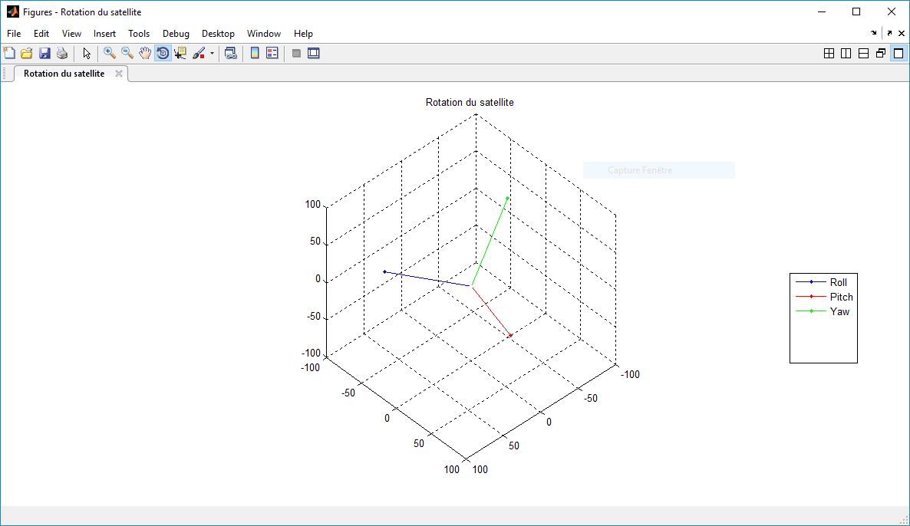Open the Insert menu
Screen dimensions: 910x526
tap(104, 34)
